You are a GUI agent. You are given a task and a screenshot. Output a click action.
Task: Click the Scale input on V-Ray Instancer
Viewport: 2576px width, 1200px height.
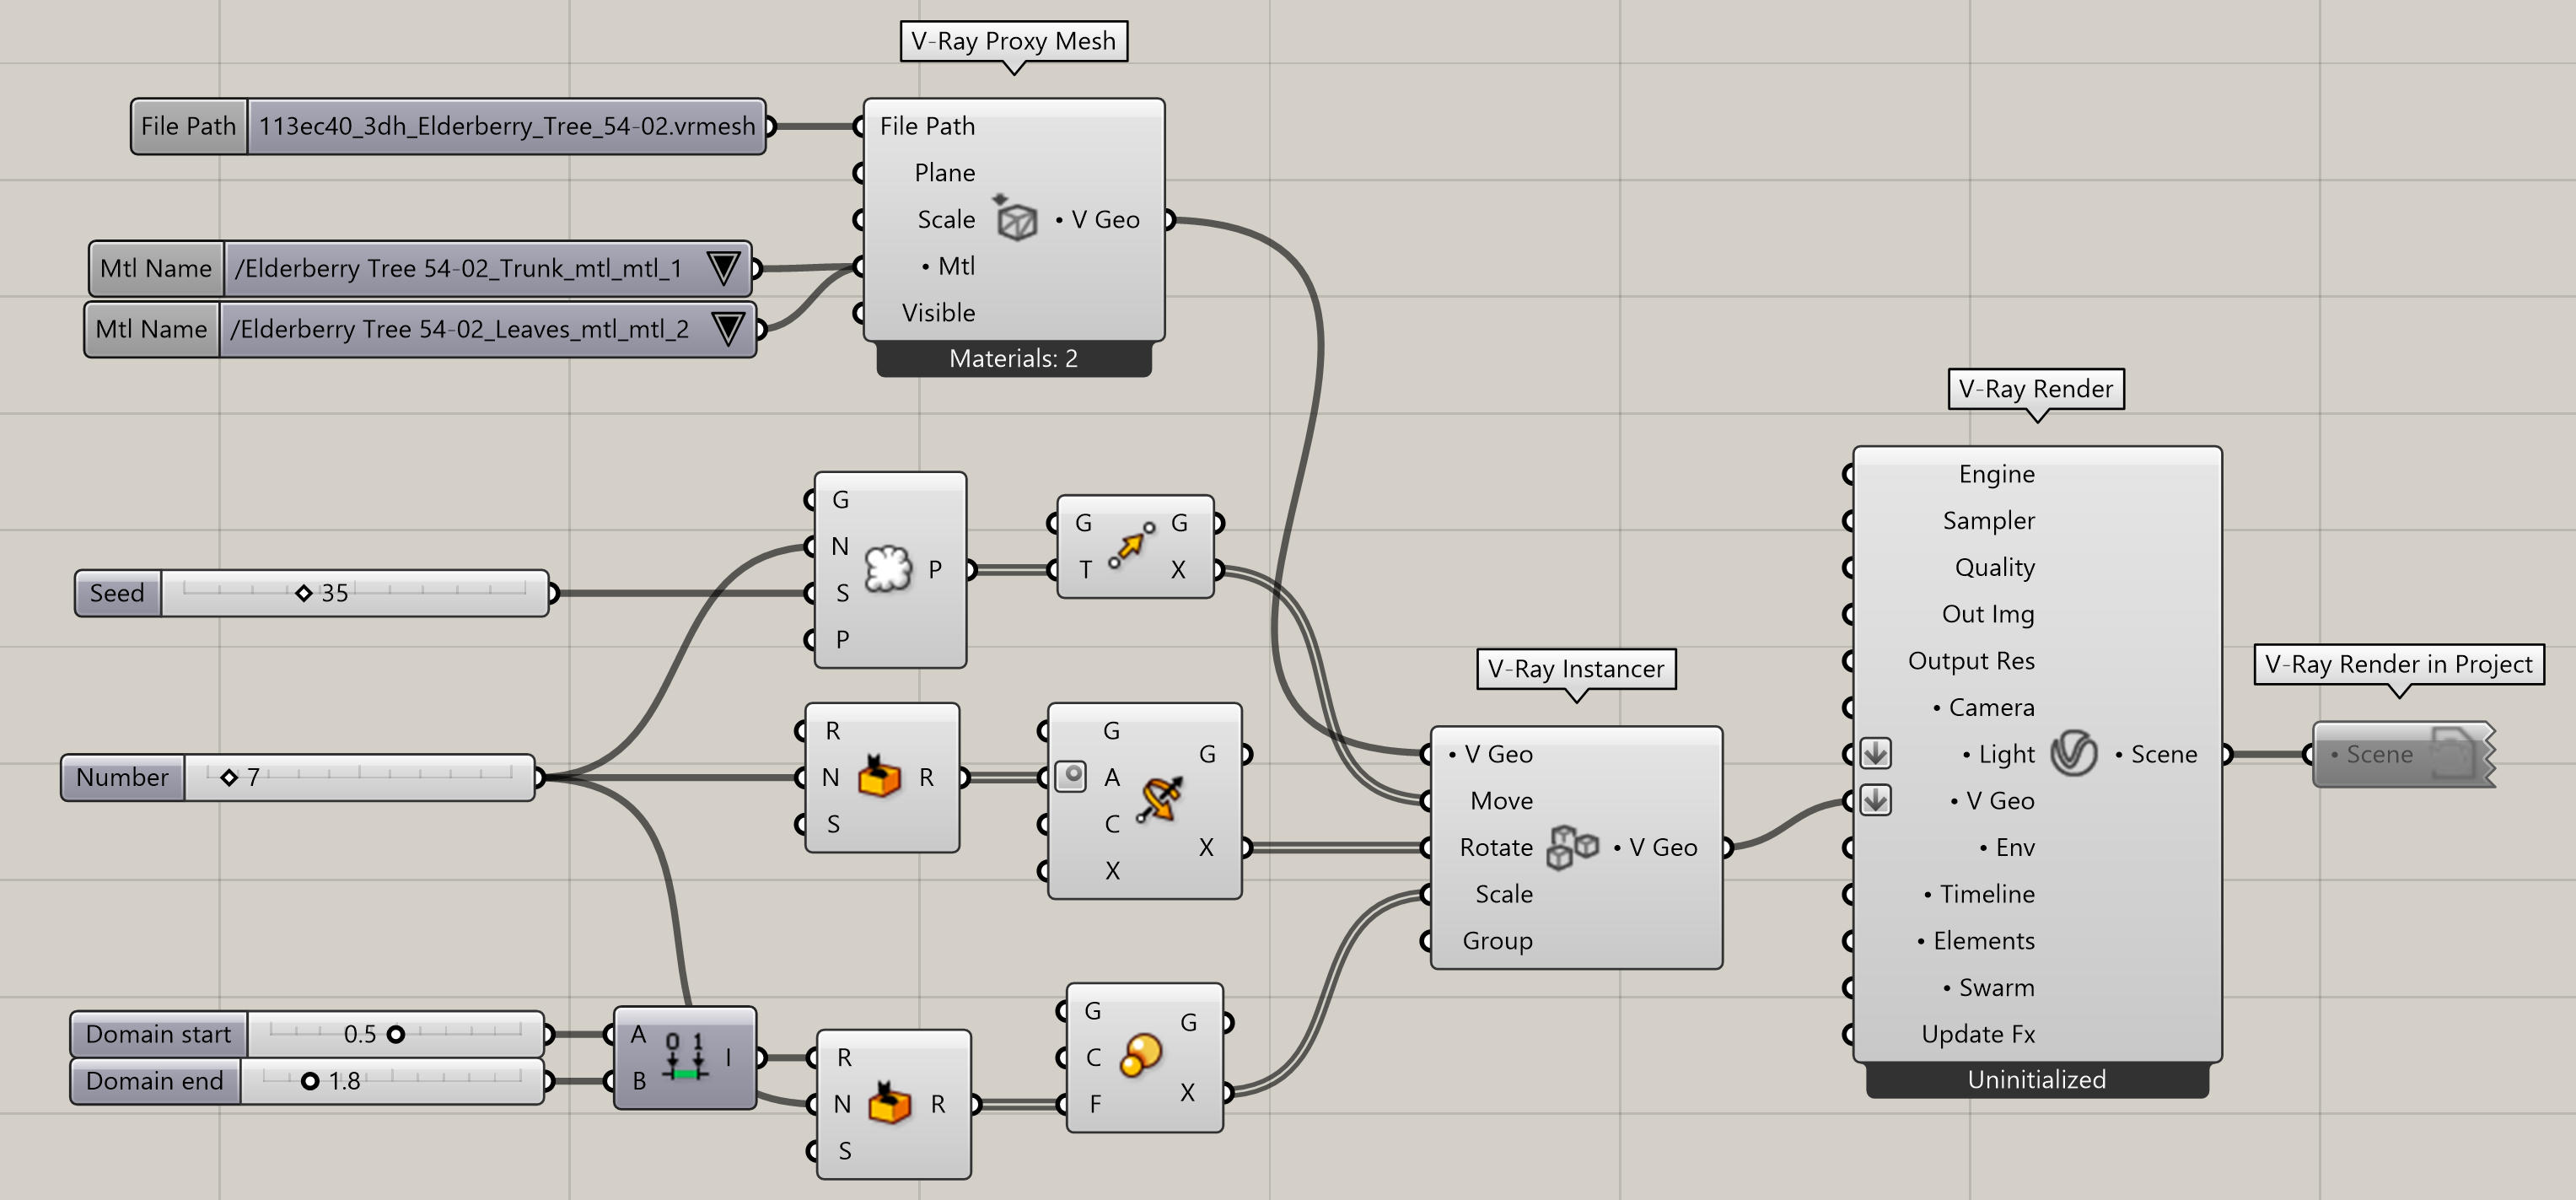[1504, 894]
